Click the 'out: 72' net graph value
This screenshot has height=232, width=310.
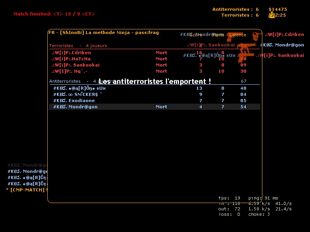click(229, 209)
